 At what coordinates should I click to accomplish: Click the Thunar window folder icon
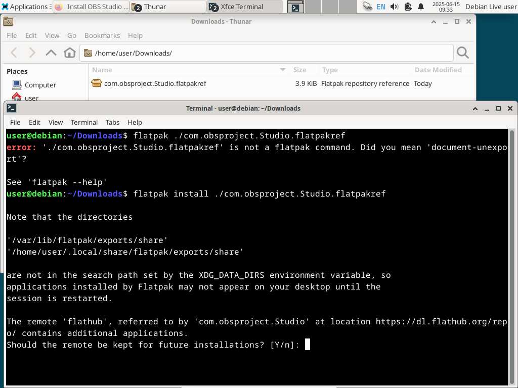[x=8, y=22]
